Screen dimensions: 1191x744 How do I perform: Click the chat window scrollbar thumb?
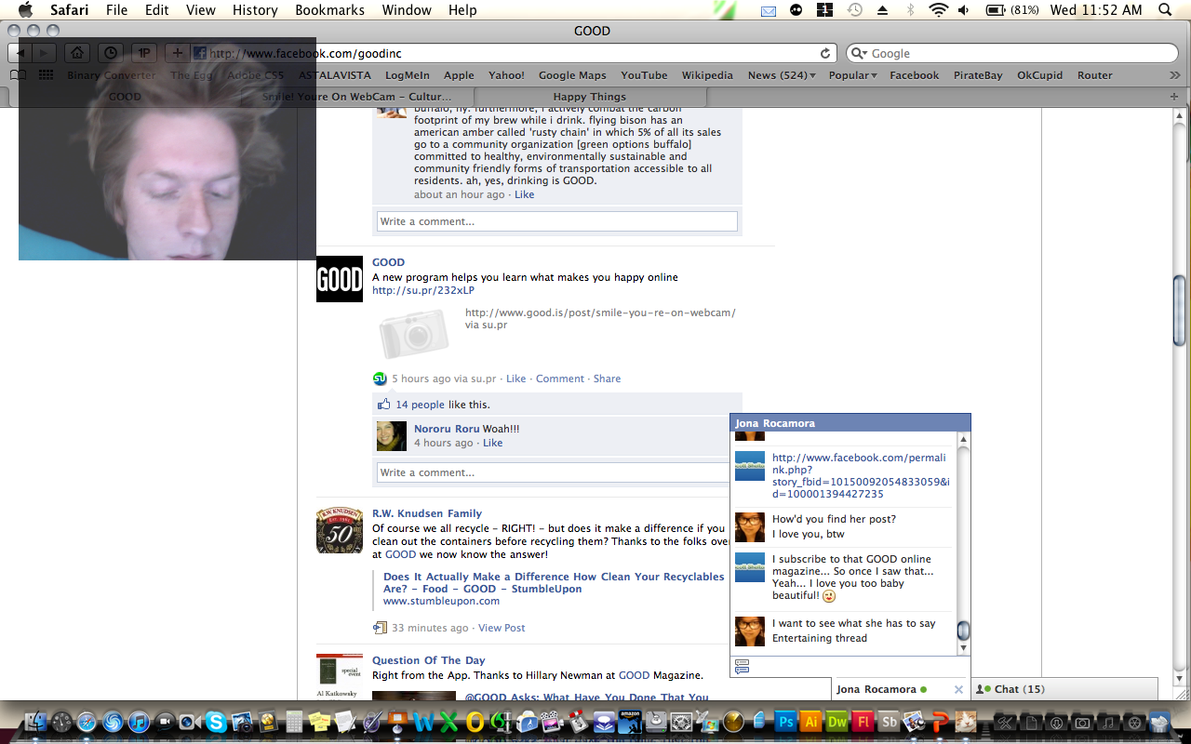pos(963,631)
